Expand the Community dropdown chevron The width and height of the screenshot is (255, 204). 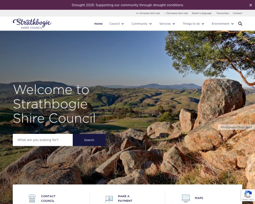pos(150,24)
